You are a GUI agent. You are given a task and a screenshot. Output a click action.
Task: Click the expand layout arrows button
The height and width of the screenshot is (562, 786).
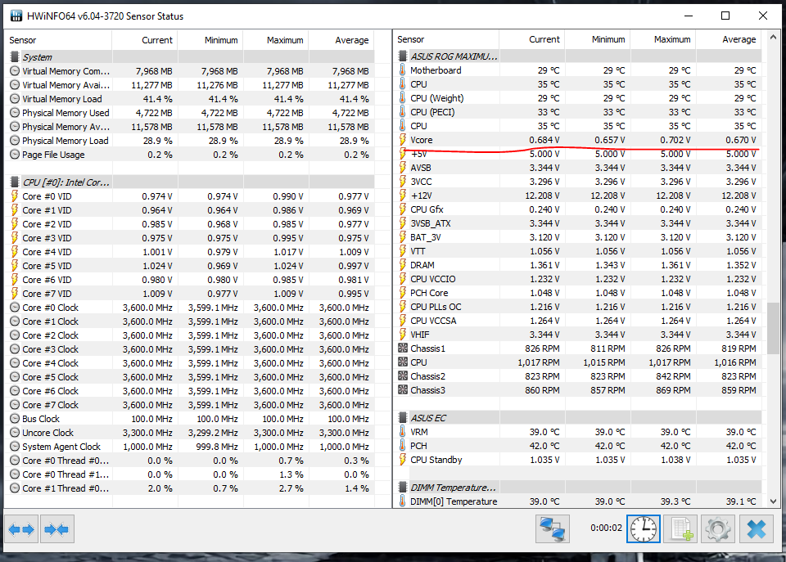coord(21,529)
